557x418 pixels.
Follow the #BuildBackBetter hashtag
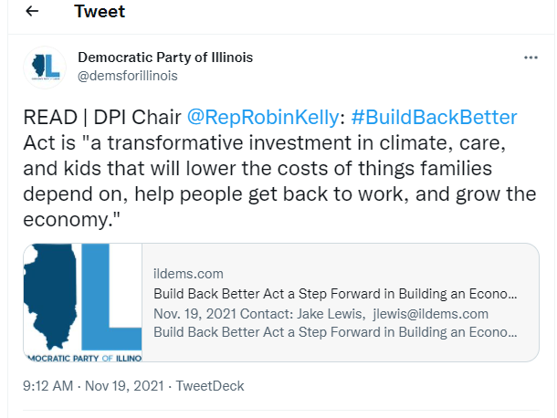434,117
